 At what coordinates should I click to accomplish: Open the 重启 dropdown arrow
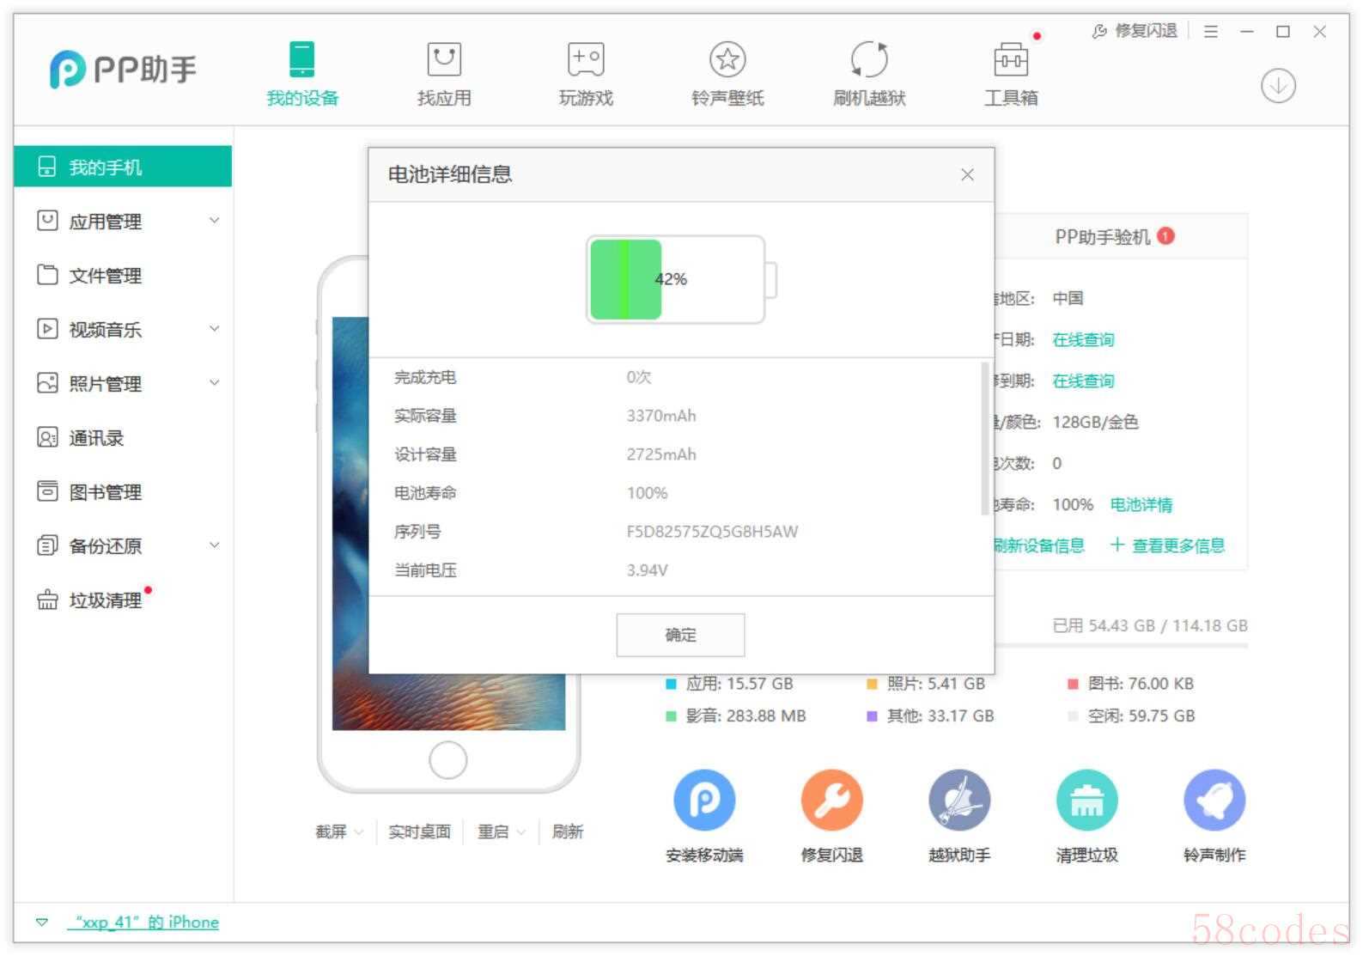520,832
